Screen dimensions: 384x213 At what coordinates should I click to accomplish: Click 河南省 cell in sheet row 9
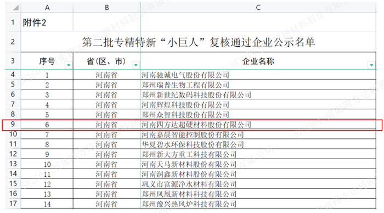(x=106, y=125)
